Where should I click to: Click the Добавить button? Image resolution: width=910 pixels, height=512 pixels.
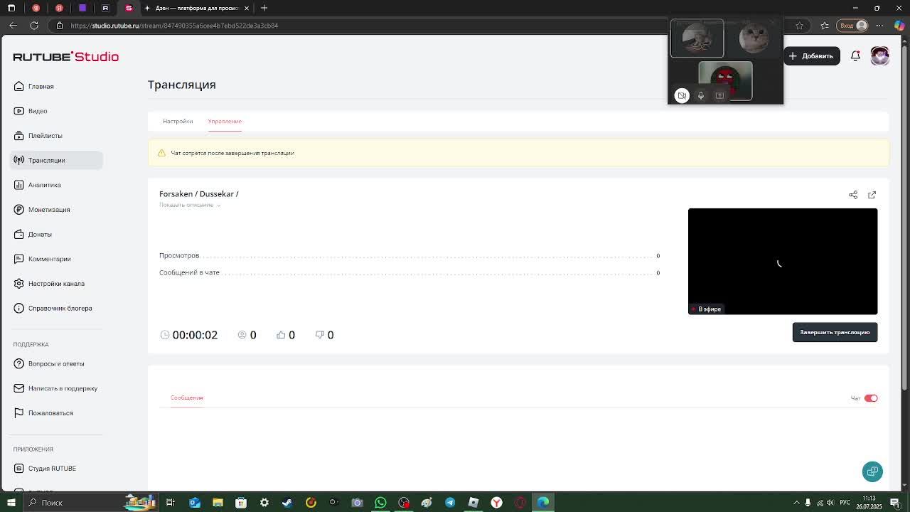[x=812, y=56]
